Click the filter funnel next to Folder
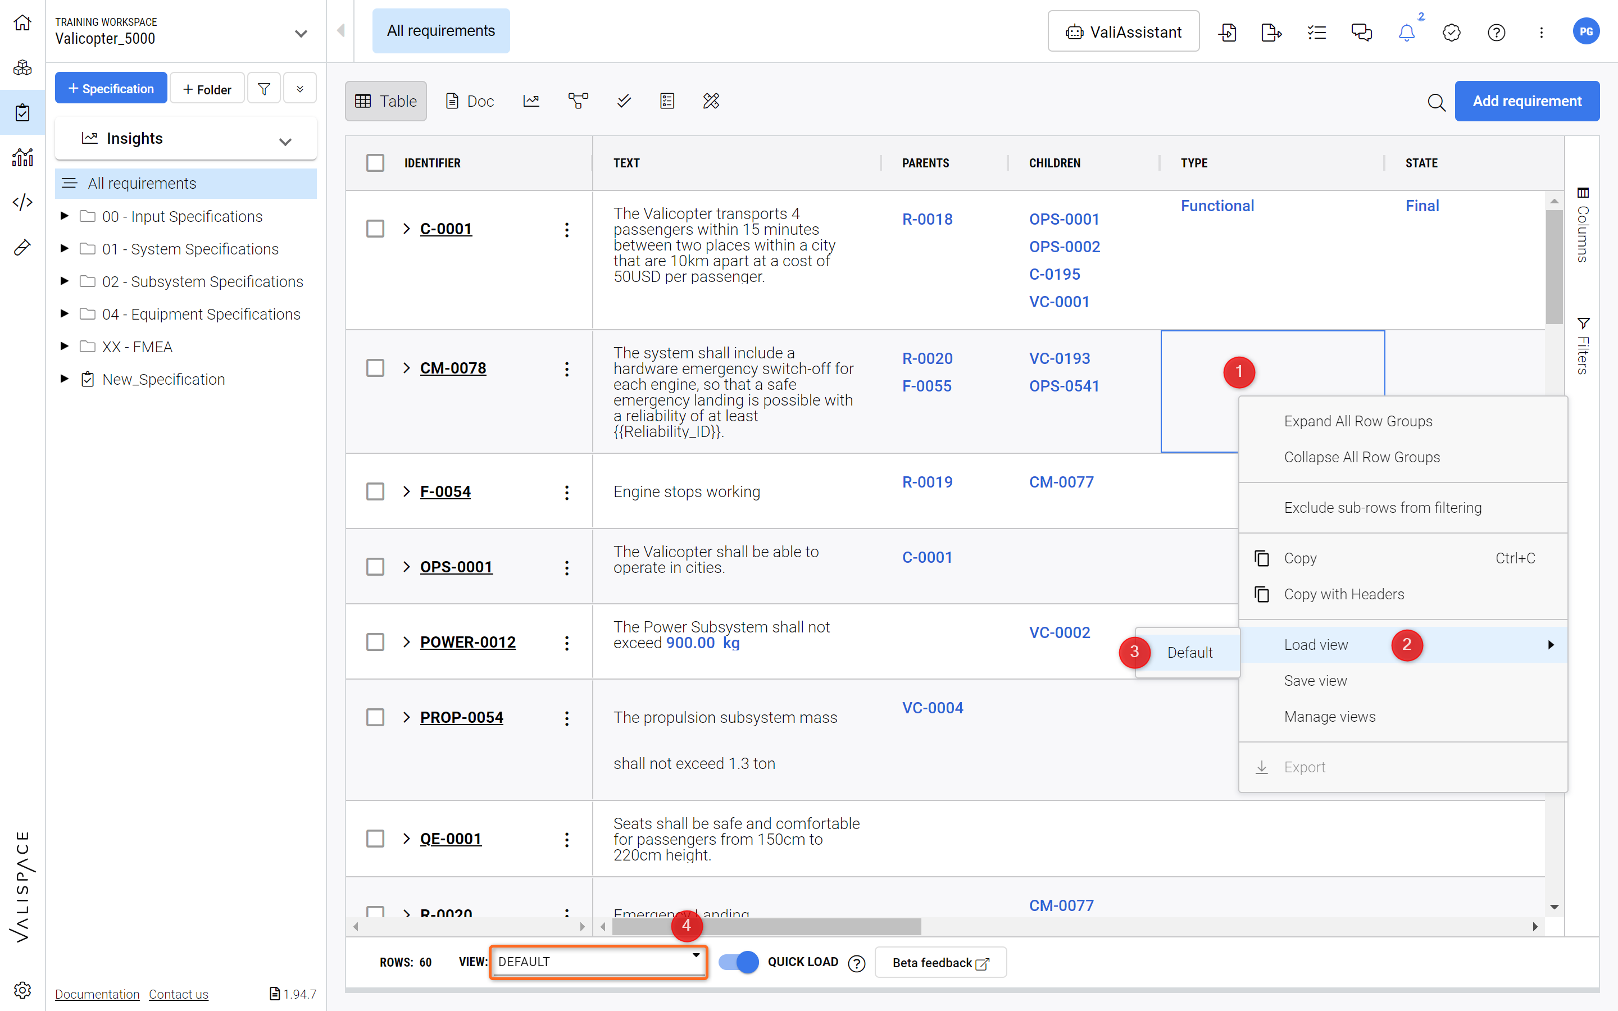1618x1011 pixels. 264,88
